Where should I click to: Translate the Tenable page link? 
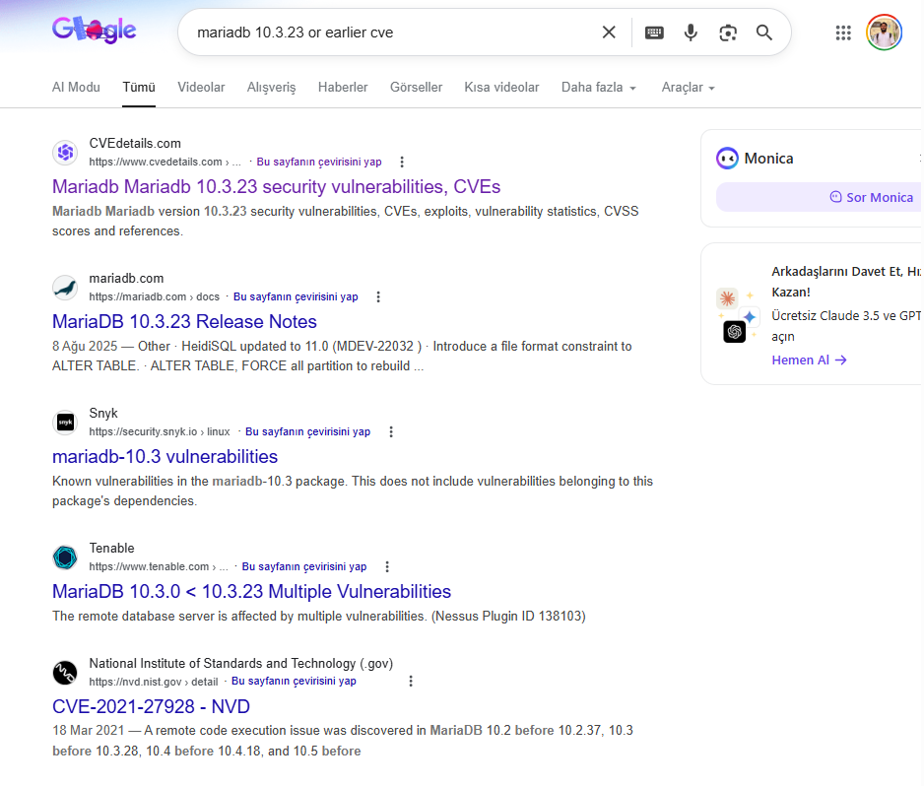[x=304, y=566]
